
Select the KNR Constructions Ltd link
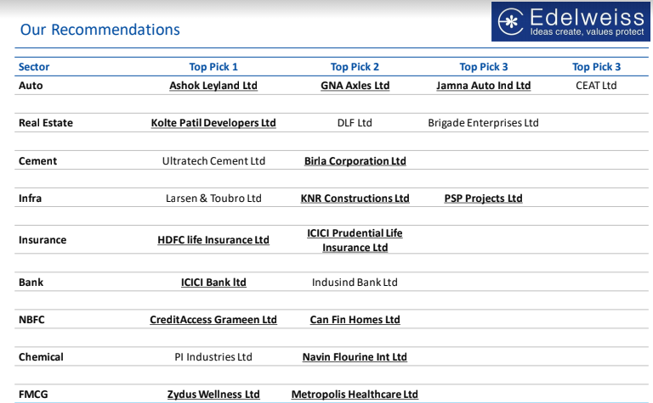click(355, 199)
